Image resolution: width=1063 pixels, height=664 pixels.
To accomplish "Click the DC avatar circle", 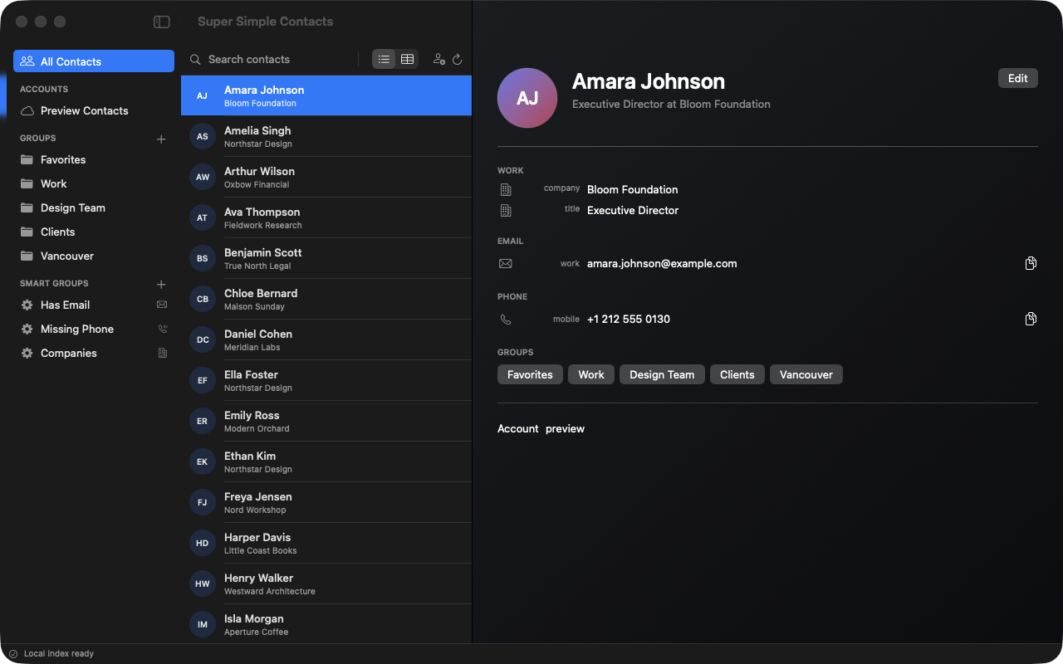I will coord(203,339).
